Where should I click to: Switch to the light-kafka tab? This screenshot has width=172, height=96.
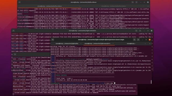coord(67,44)
